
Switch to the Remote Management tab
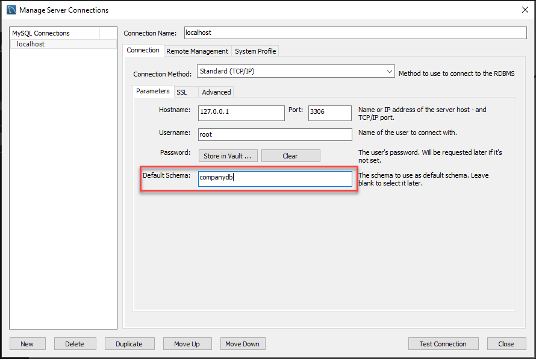pyautogui.click(x=197, y=51)
